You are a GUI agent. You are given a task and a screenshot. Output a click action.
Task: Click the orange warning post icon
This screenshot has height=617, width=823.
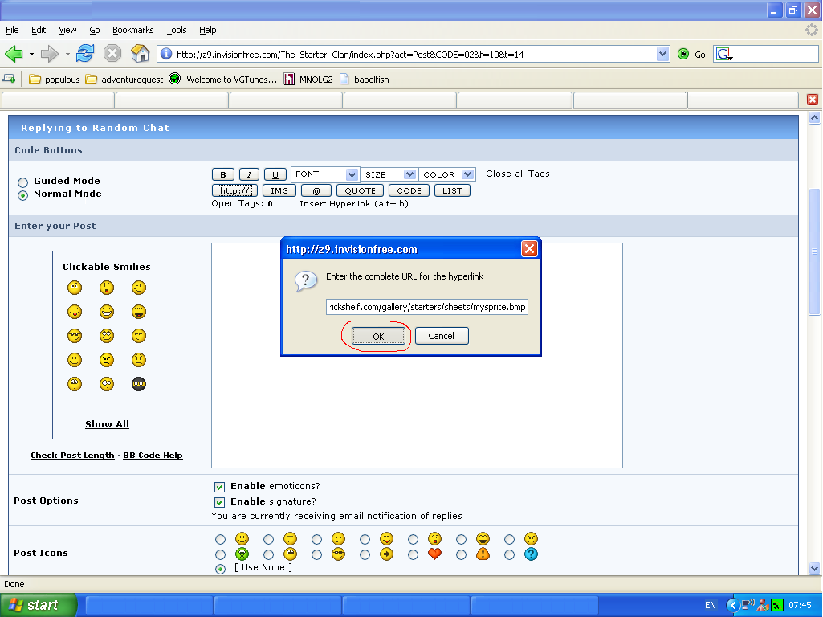coord(483,554)
